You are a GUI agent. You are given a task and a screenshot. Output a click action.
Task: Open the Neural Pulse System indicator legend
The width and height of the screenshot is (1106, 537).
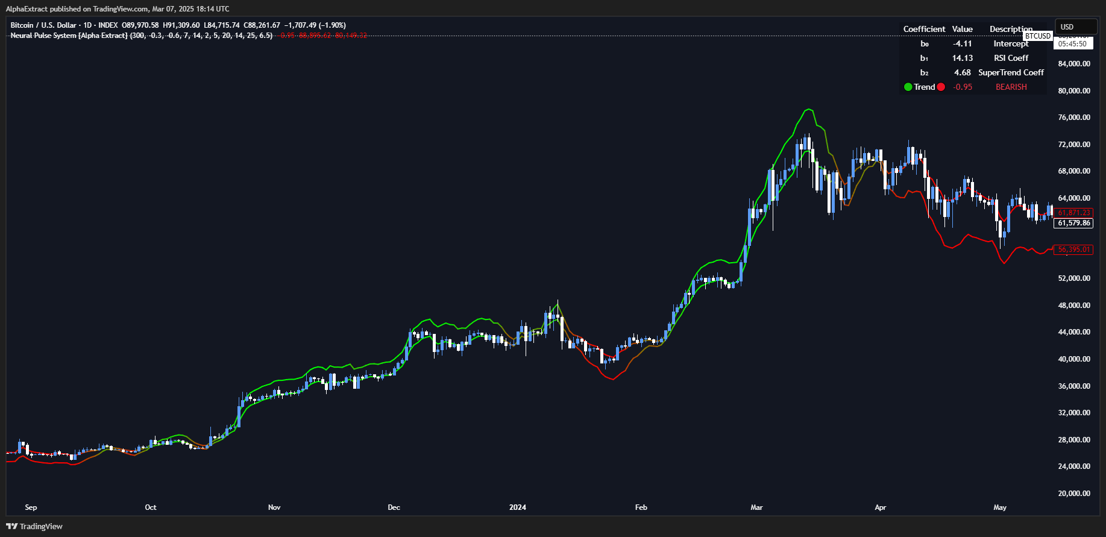pyautogui.click(x=142, y=36)
